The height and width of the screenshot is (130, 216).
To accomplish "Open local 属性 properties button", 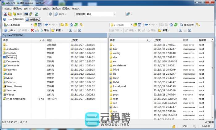I will click(x=44, y=30).
